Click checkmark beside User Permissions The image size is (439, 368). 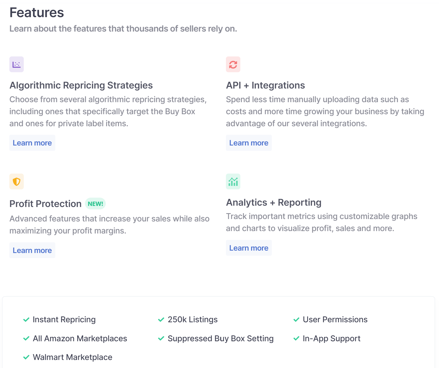pos(296,320)
